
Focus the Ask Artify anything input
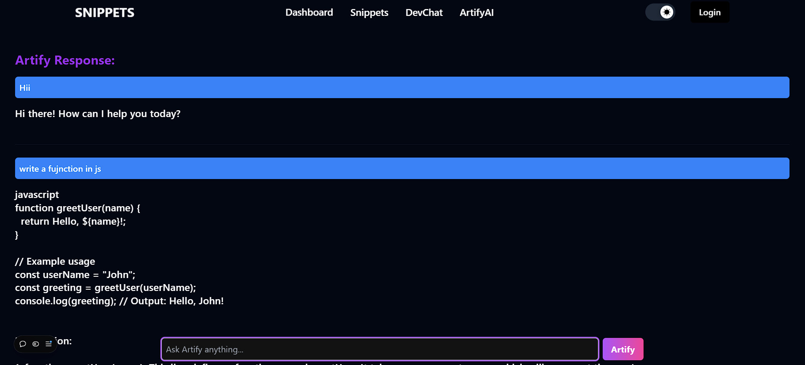pyautogui.click(x=380, y=349)
